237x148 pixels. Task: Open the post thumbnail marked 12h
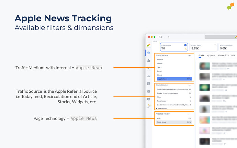pos(205,99)
